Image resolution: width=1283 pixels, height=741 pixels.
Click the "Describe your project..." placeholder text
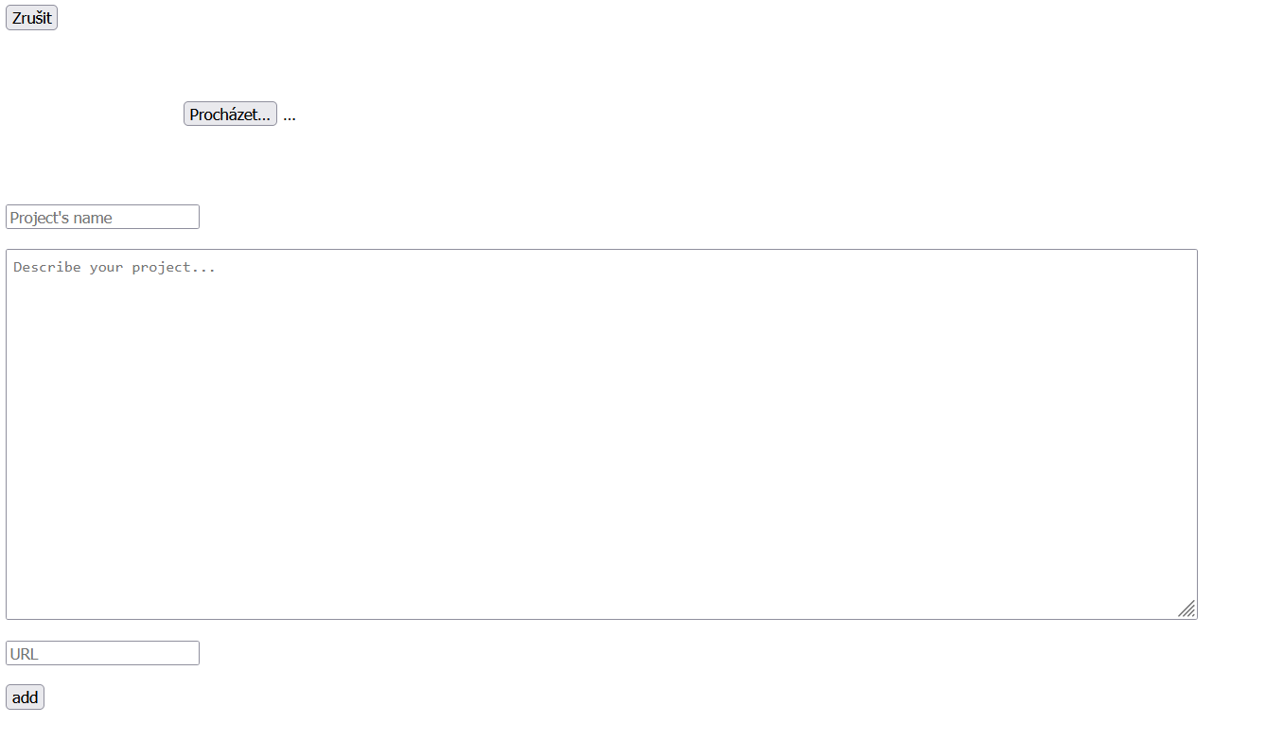(114, 268)
